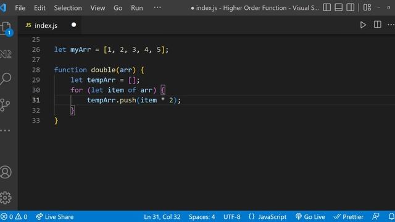
Task: Click line number 25 in the gutter
Action: tap(36, 39)
